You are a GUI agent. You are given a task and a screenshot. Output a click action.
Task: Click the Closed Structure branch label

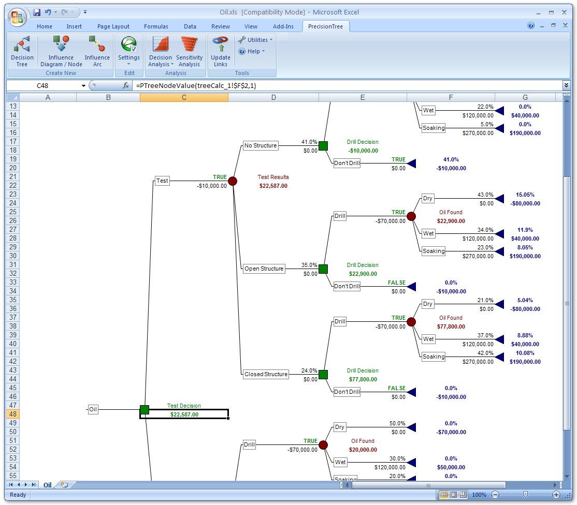pyautogui.click(x=266, y=374)
